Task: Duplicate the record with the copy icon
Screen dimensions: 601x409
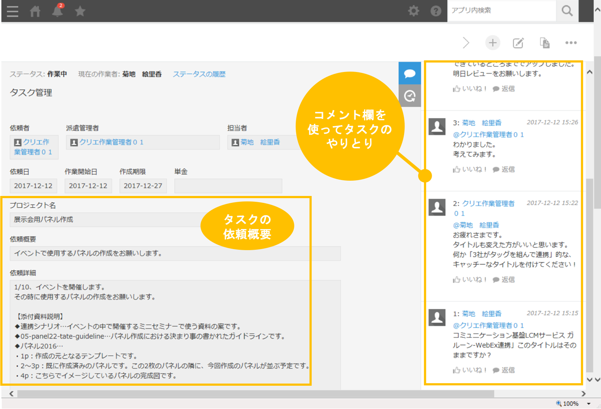Action: [544, 43]
